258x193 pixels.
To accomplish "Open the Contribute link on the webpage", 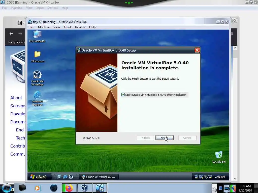I will 18,146.
